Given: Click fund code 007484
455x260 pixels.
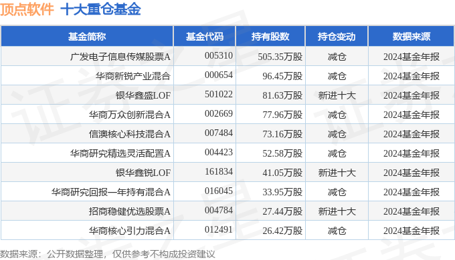Looking at the screenshot, I should pos(219,133).
